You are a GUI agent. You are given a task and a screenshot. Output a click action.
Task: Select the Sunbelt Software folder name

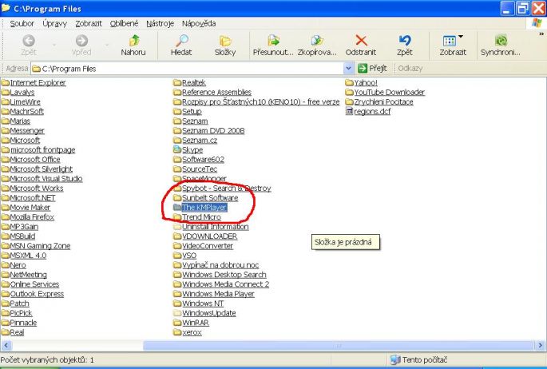210,198
